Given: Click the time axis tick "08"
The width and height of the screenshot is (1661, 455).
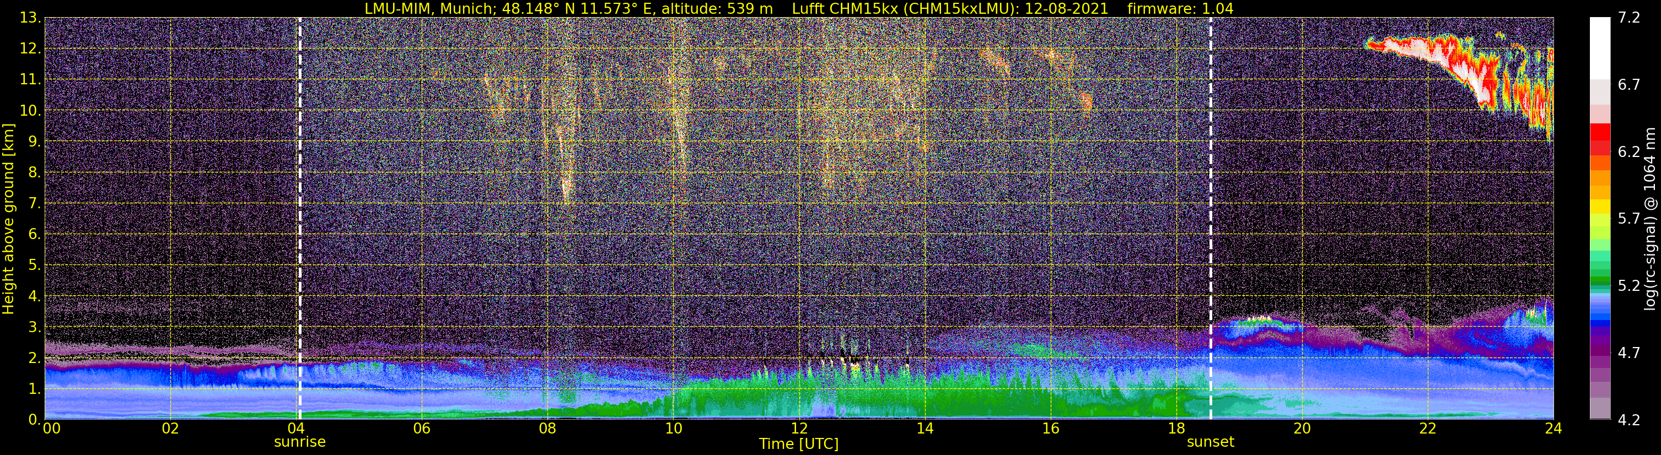Looking at the screenshot, I should pos(547,429).
